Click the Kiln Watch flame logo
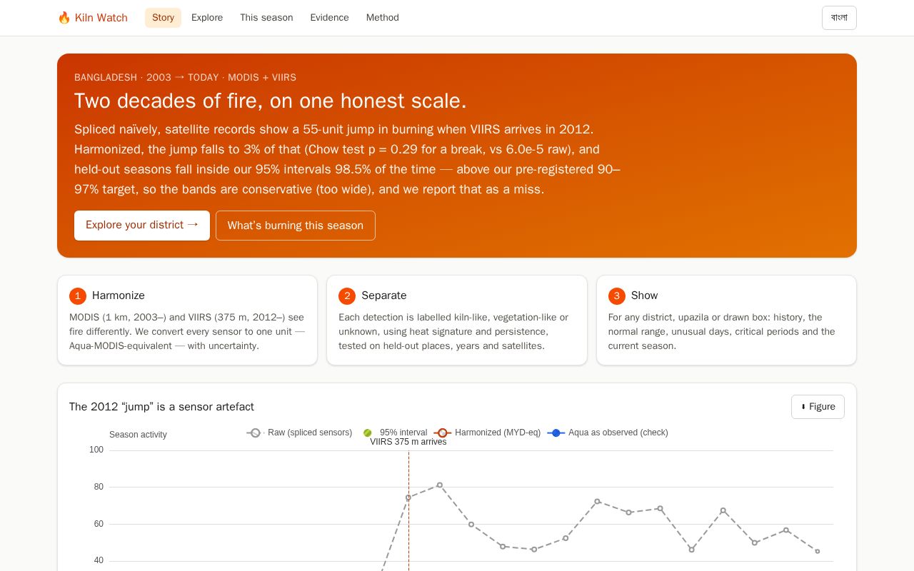The width and height of the screenshot is (914, 571). coord(93,18)
